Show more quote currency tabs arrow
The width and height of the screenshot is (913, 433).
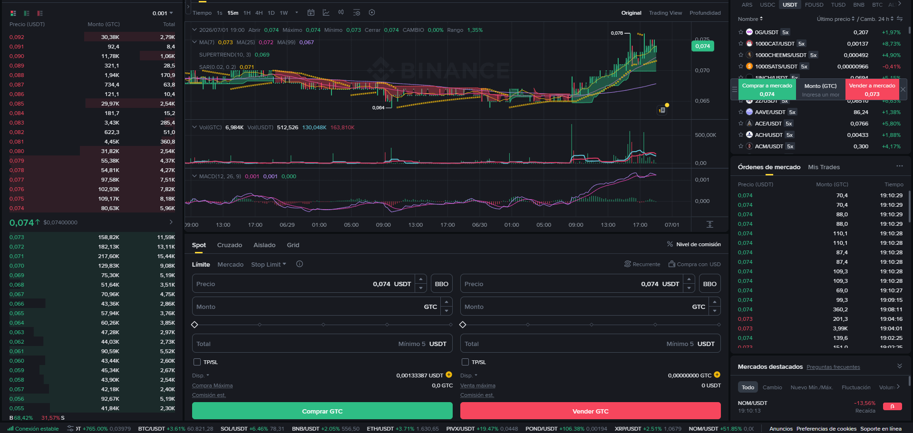coord(899,4)
